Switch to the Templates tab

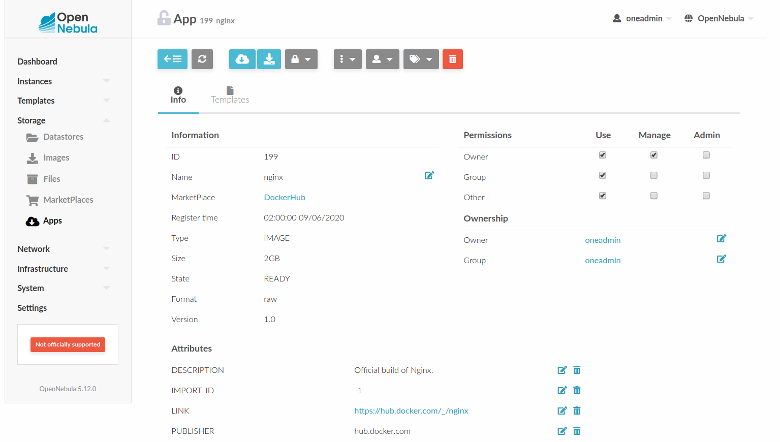click(230, 95)
